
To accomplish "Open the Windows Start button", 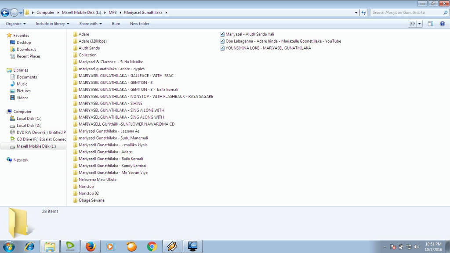I will coord(9,246).
